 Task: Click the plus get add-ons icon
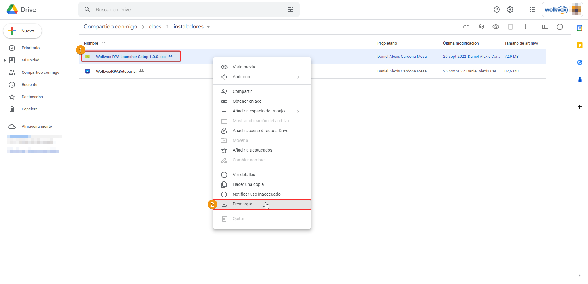(x=580, y=107)
